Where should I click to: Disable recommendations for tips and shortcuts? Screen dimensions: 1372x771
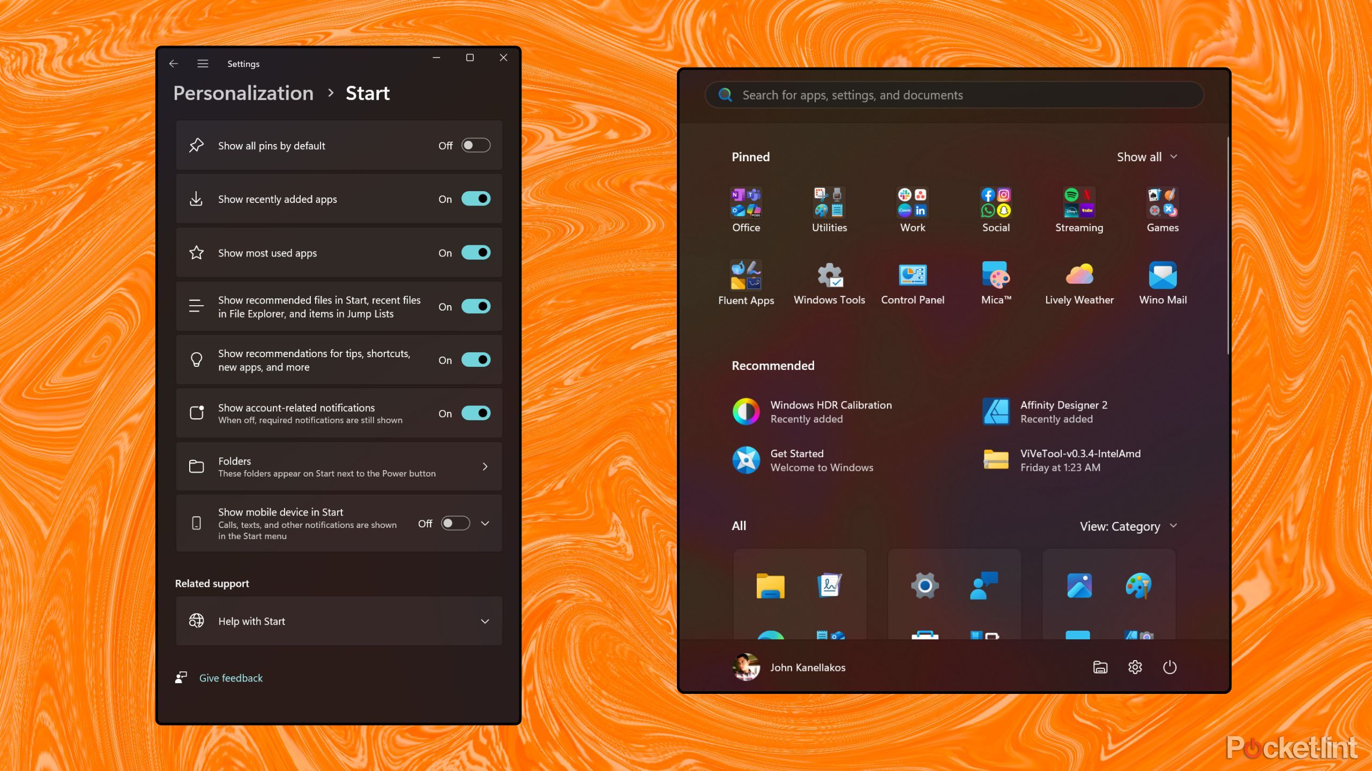click(x=475, y=360)
